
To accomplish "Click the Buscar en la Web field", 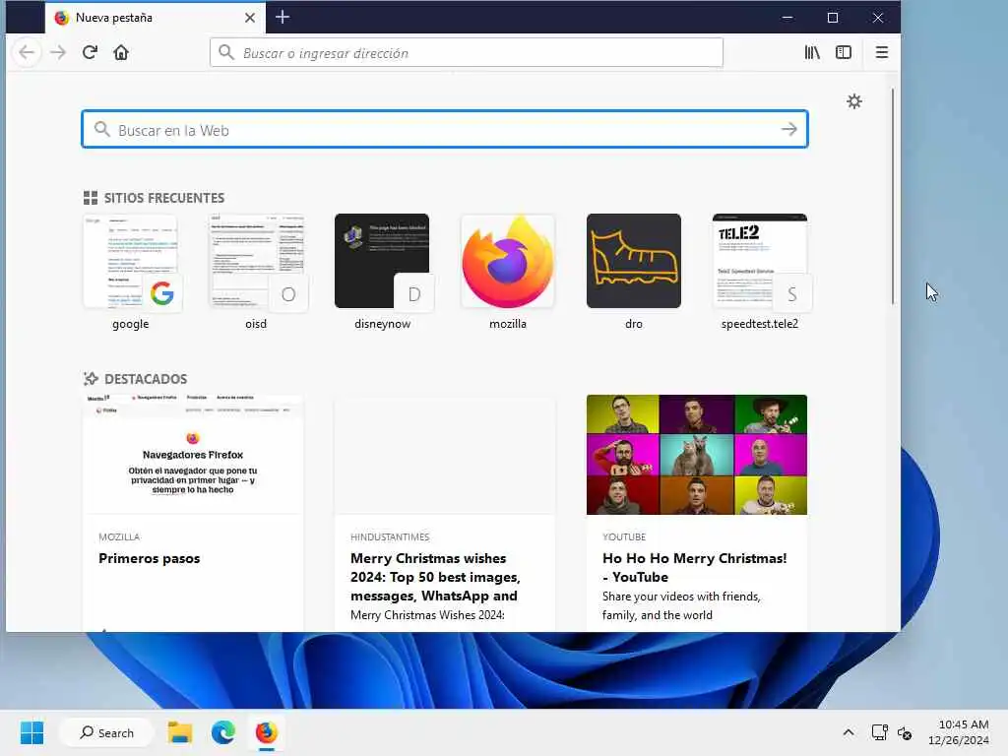I will tap(445, 129).
